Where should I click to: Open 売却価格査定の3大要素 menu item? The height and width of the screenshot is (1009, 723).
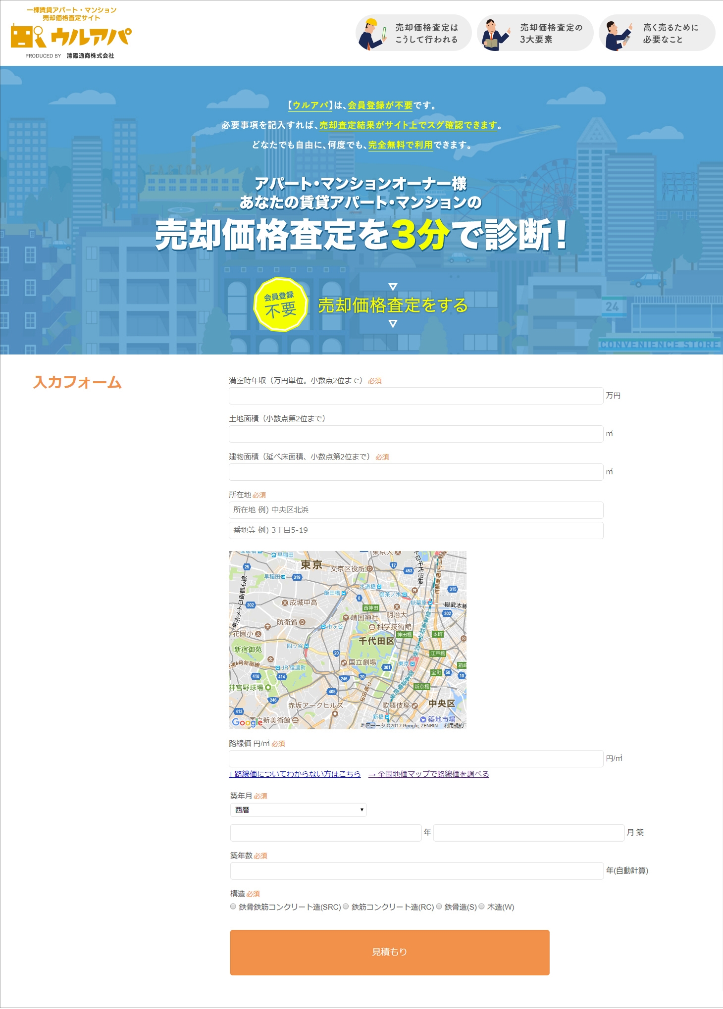coord(535,33)
